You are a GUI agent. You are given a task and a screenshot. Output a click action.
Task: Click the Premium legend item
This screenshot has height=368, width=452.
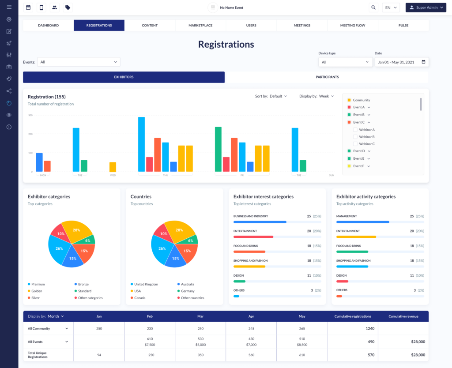pyautogui.click(x=36, y=284)
